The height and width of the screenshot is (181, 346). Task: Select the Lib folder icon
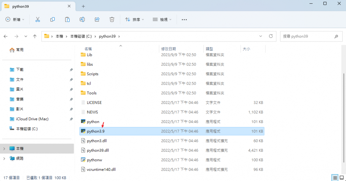pos(83,55)
